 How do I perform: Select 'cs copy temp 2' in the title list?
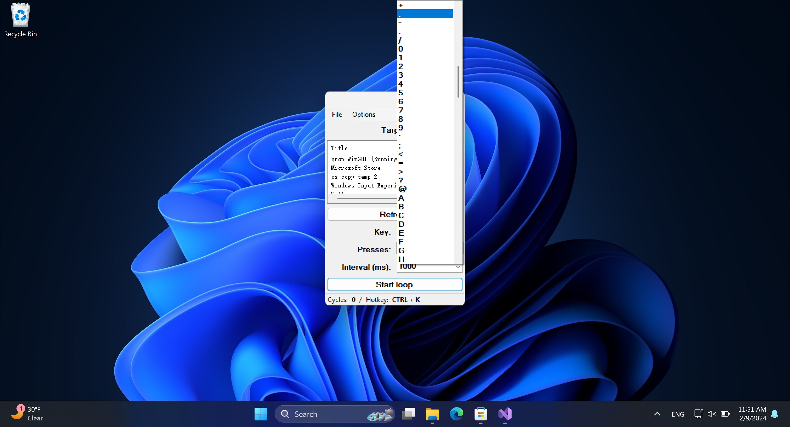(x=354, y=177)
